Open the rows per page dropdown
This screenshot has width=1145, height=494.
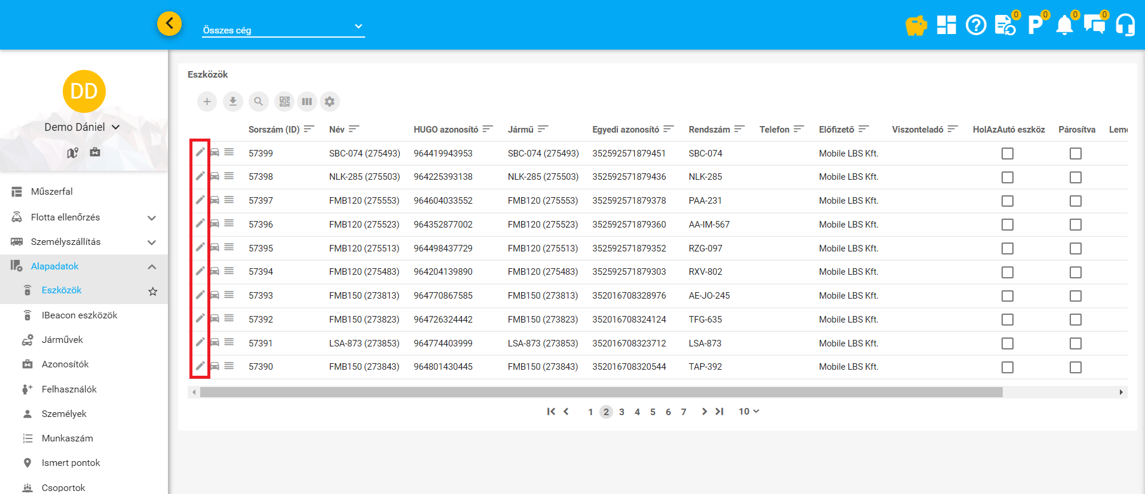click(749, 412)
